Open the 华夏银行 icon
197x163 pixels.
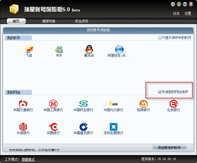point(53,127)
